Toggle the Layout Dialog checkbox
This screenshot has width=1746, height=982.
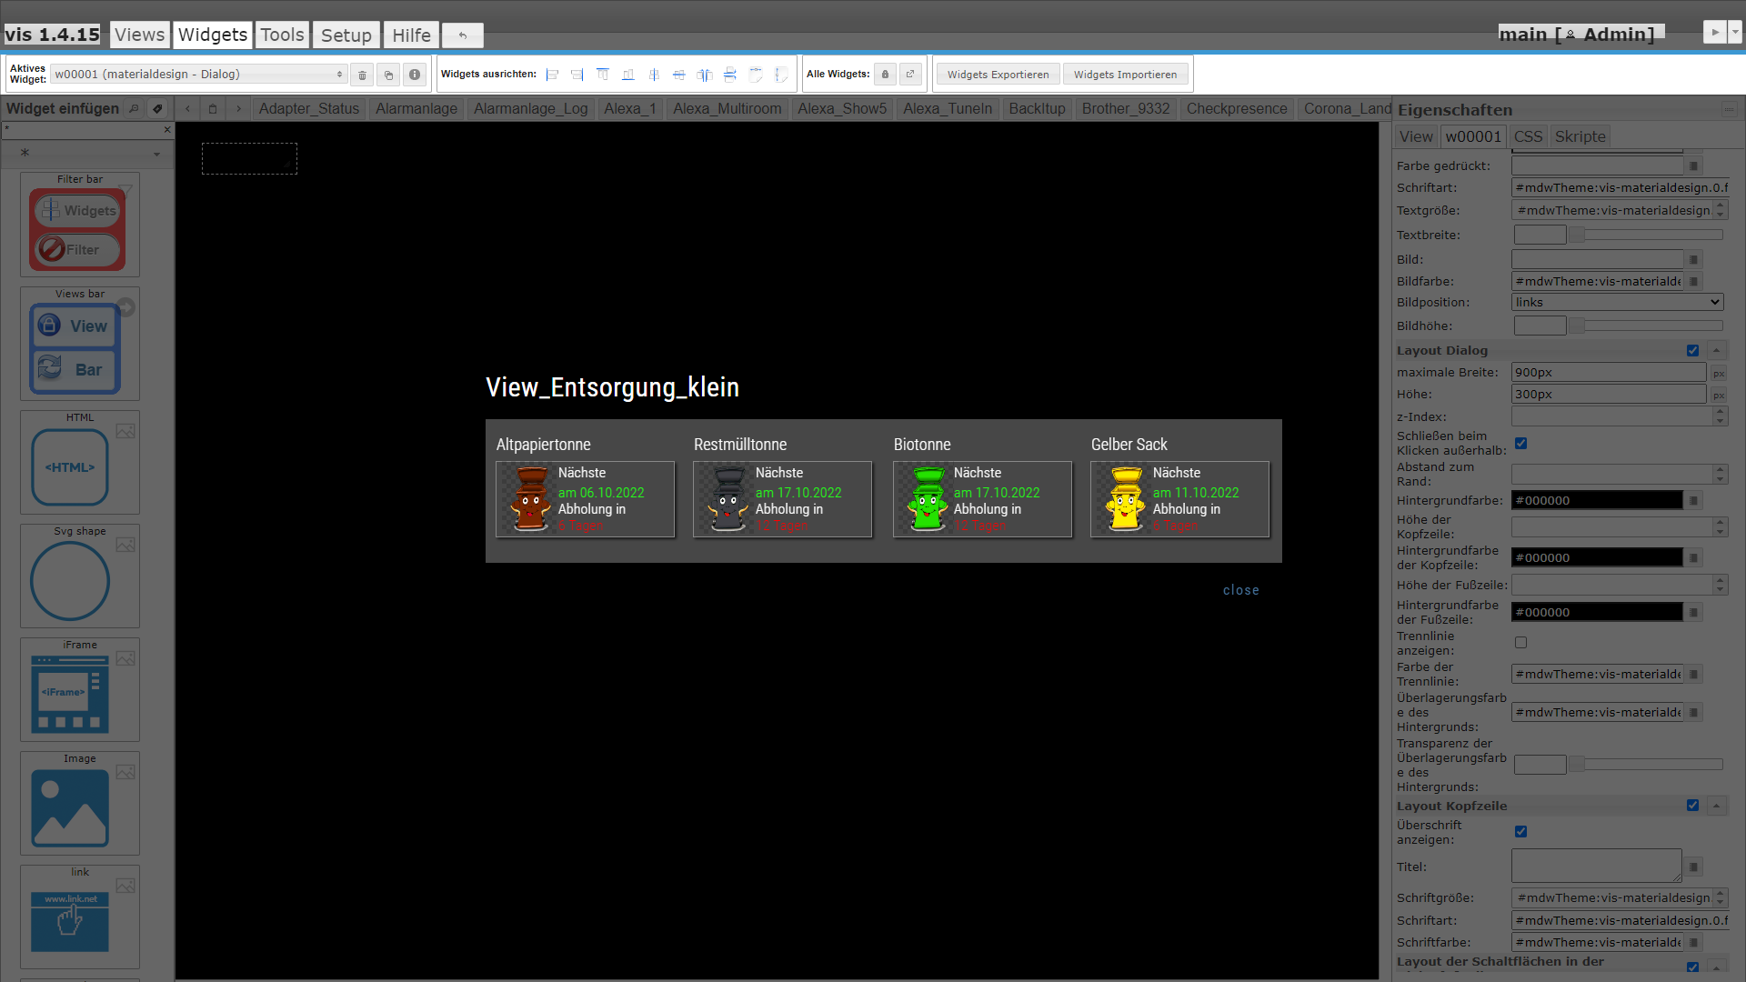click(1692, 350)
